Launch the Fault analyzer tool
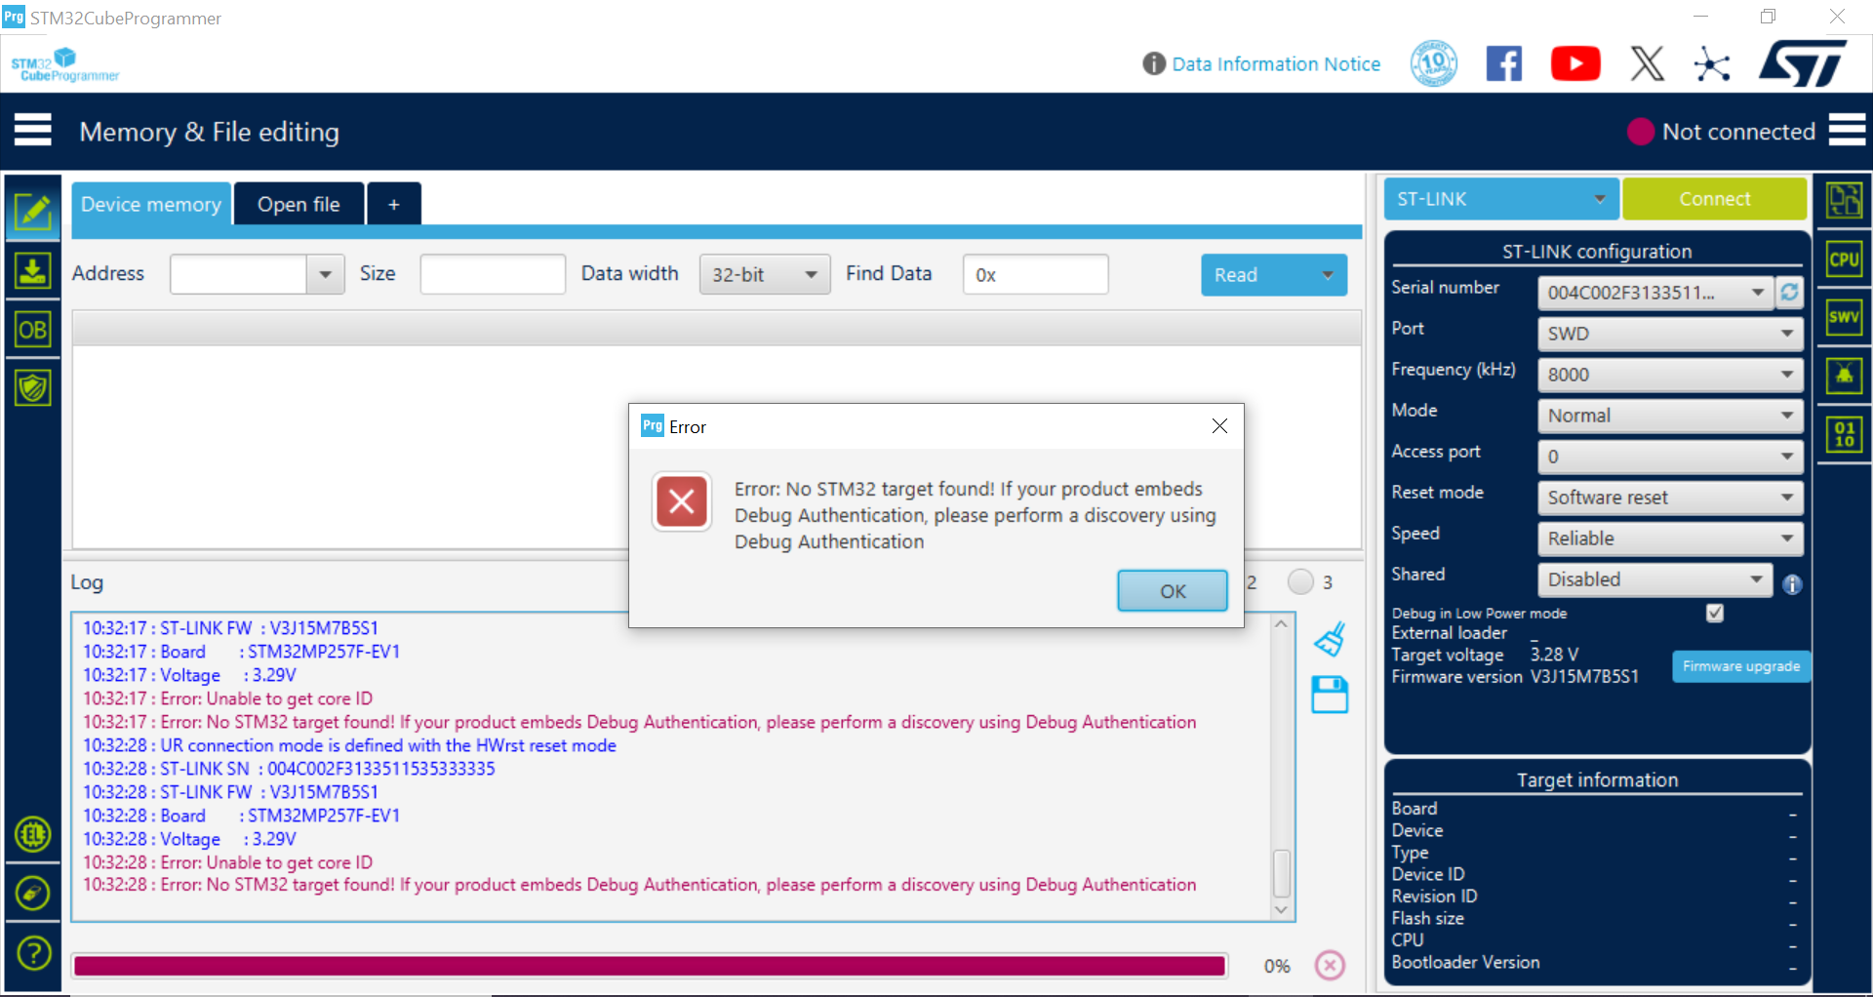Image resolution: width=1873 pixels, height=997 pixels. pos(1844,376)
